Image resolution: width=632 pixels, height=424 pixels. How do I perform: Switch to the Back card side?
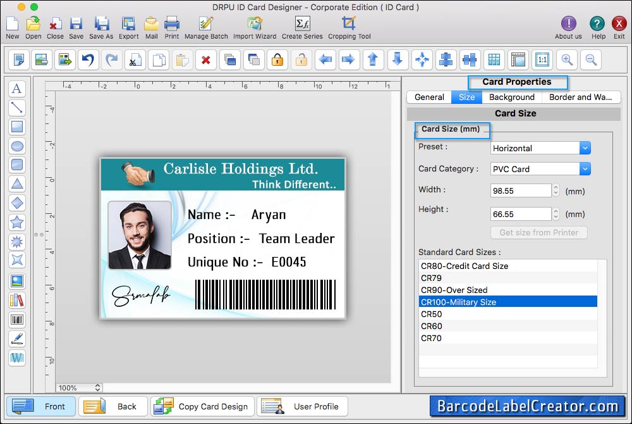coord(113,406)
